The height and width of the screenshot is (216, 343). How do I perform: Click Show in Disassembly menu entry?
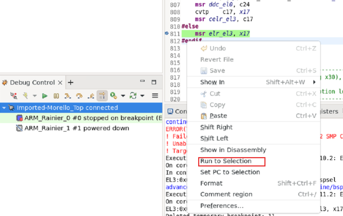coord(233,150)
